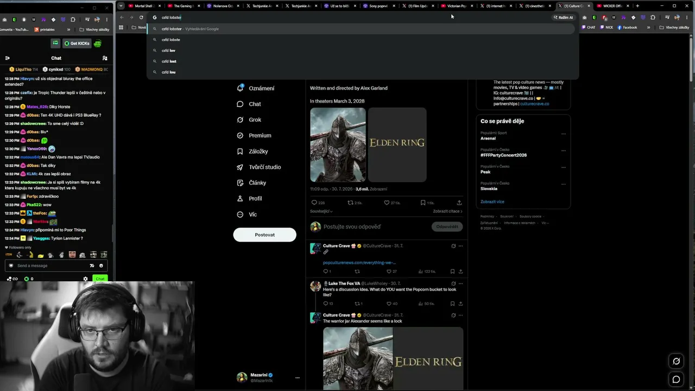Click the Režim AI button in address bar
The height and width of the screenshot is (391, 695).
(563, 17)
